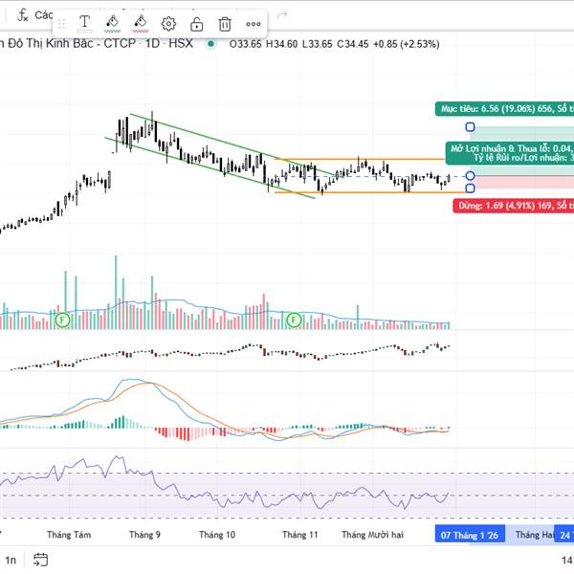Screen dimensions: 574x574
Task: Open the profit zone fill color picker
Action: (x=113, y=23)
